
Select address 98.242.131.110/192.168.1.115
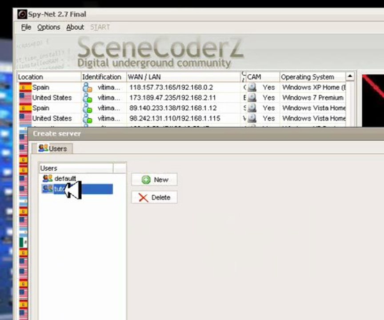[x=175, y=119]
